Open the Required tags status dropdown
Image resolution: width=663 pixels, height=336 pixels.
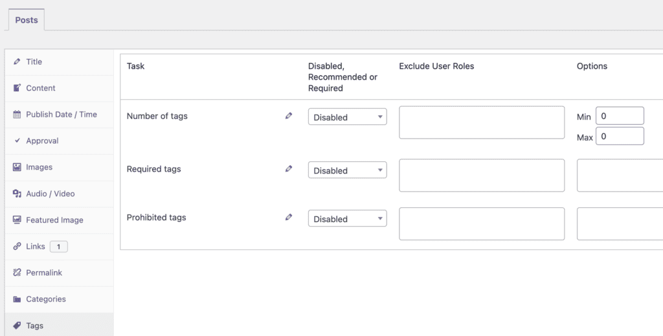[347, 170]
